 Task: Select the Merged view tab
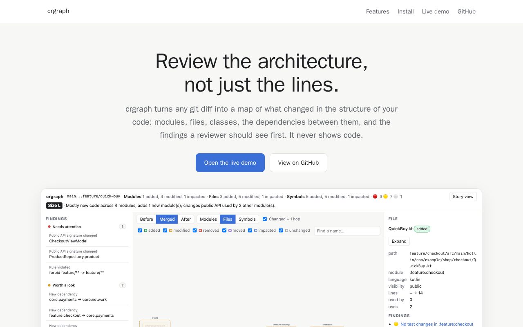click(x=167, y=219)
